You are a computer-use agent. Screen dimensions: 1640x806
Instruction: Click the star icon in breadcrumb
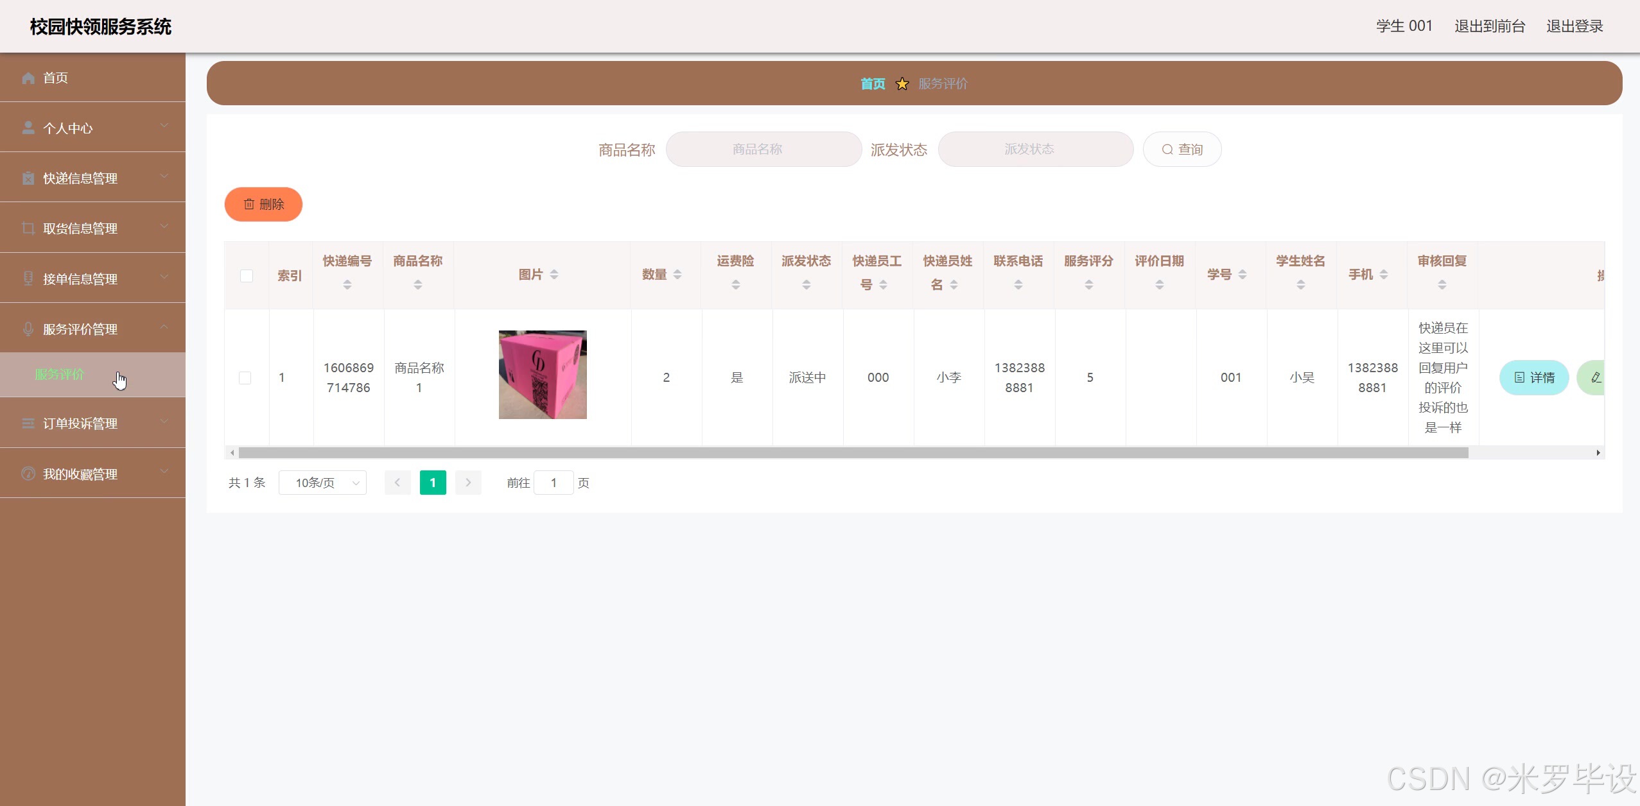pyautogui.click(x=902, y=83)
